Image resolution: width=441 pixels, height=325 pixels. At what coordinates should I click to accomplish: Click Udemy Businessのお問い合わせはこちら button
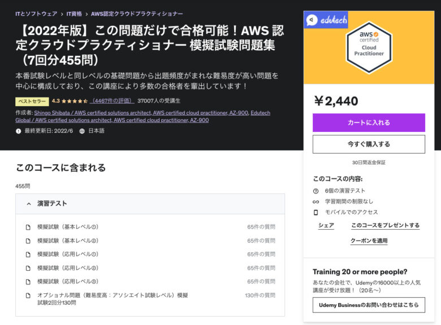pos(369,305)
